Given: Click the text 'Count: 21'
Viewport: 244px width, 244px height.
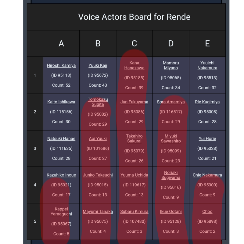Looking at the screenshot, I should click(207, 158).
